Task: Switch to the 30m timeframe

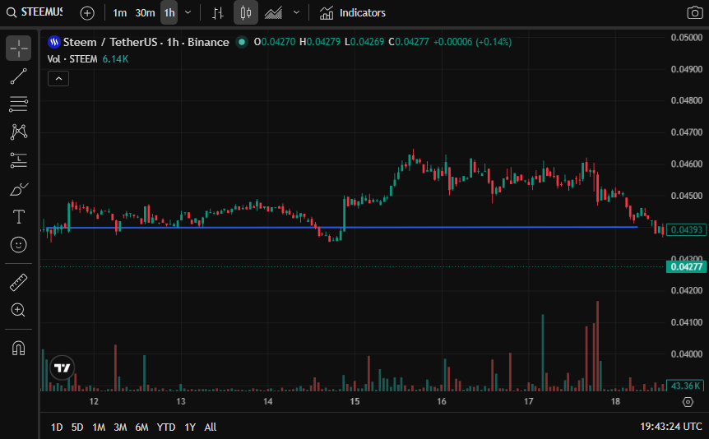Action: [145, 13]
